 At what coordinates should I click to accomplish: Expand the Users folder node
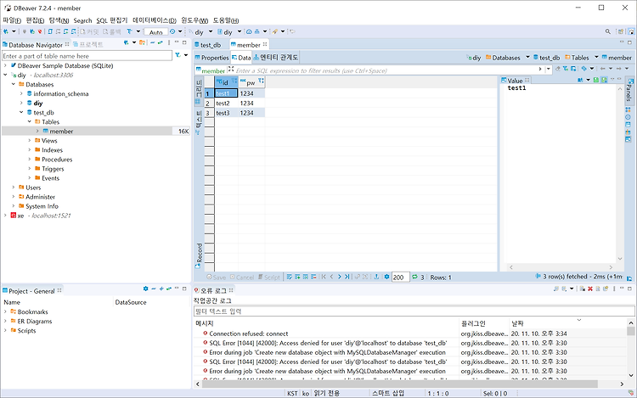tap(13, 187)
